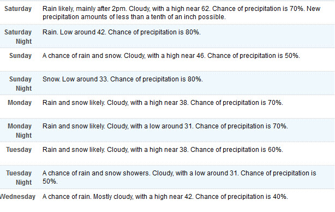Screen dimensions: 335x212
Task: Select the Monday Night label
Action: click(x=20, y=131)
